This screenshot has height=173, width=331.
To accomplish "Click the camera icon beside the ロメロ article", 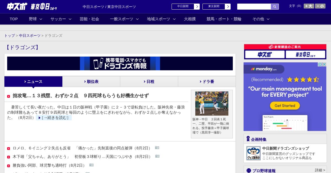I will pos(157,148).
